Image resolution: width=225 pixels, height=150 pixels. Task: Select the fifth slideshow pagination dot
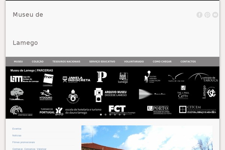coord(120,114)
